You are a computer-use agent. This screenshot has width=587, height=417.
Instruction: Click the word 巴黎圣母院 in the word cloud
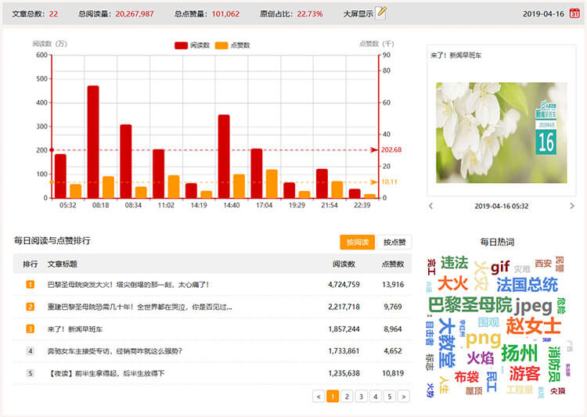tap(470, 304)
